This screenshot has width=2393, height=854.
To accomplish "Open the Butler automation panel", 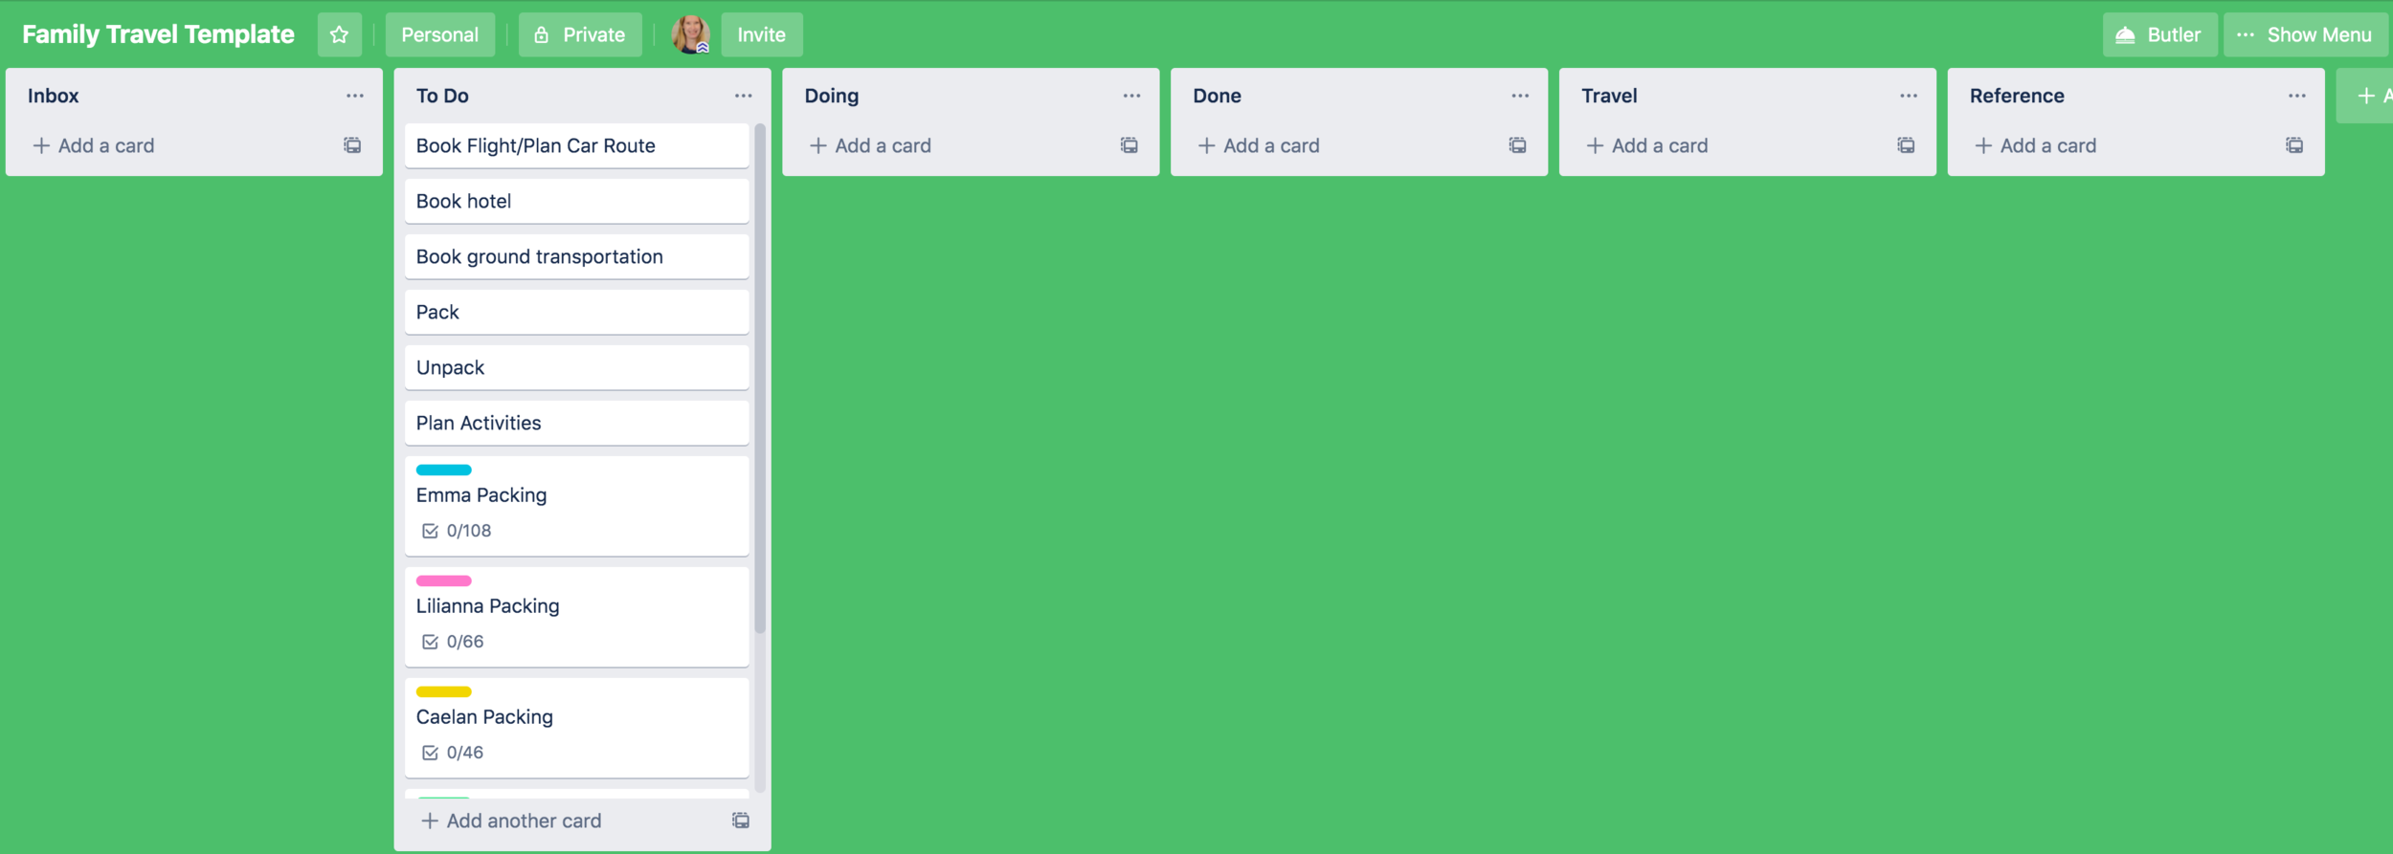I will [x=2158, y=34].
